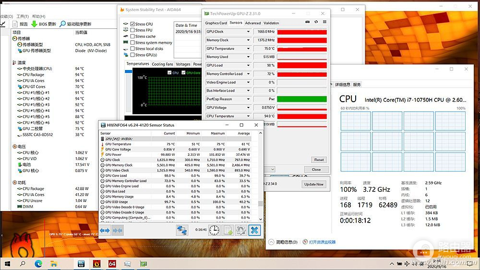480x270 pixels.
Task: Click the GPU-Z refresh sensors icon
Action: [316, 22]
